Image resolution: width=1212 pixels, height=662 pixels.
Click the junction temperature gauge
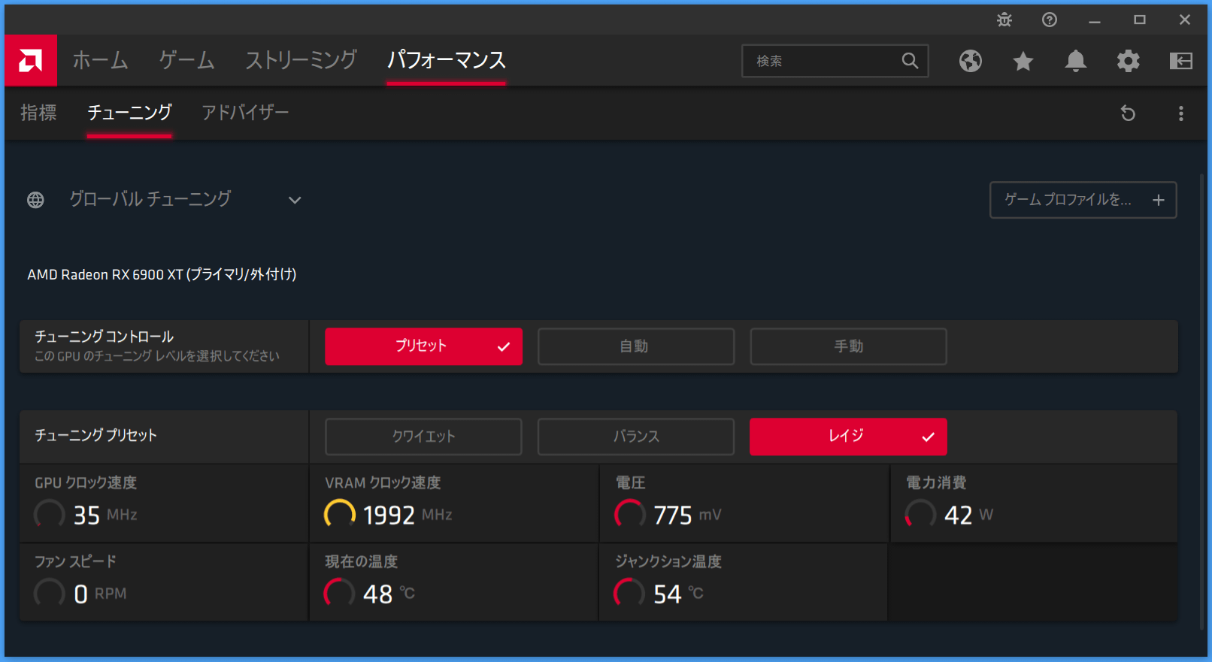pos(630,594)
